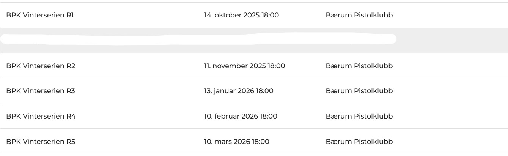Choose the match held in October 2025
Image resolution: width=508 pixels, height=156 pixels.
pyautogui.click(x=41, y=16)
